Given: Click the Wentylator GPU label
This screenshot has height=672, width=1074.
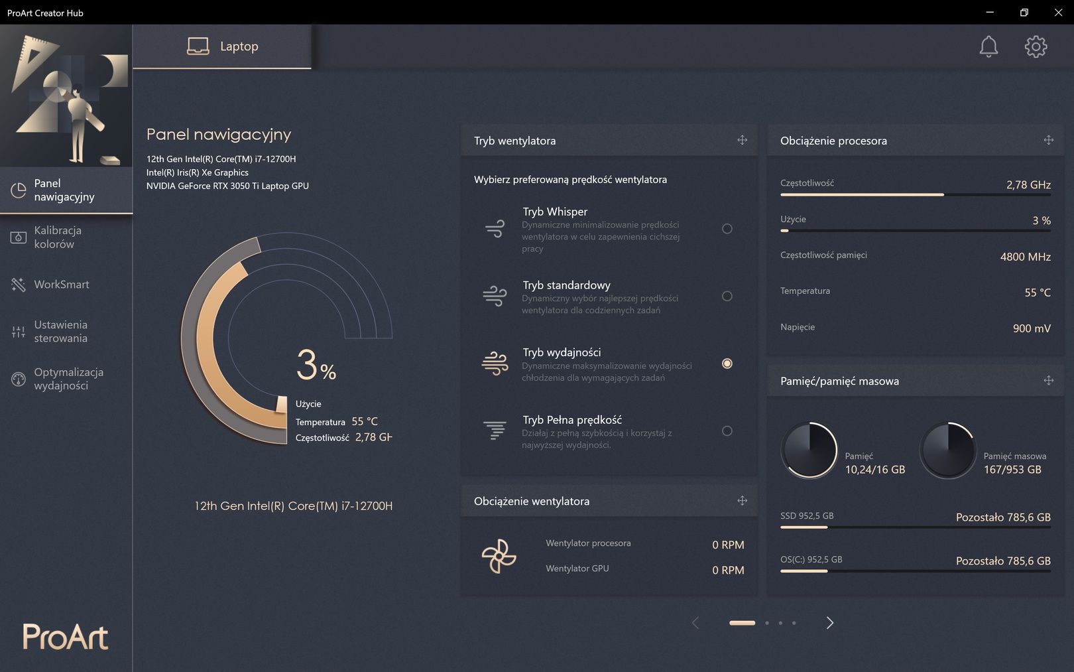Looking at the screenshot, I should point(577,569).
